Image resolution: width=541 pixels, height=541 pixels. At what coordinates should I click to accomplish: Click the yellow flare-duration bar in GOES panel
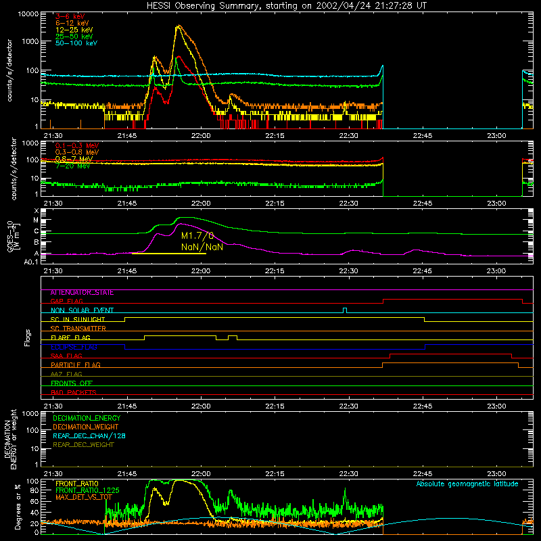[x=169, y=254]
